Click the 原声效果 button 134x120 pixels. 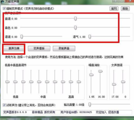[x=14, y=49]
